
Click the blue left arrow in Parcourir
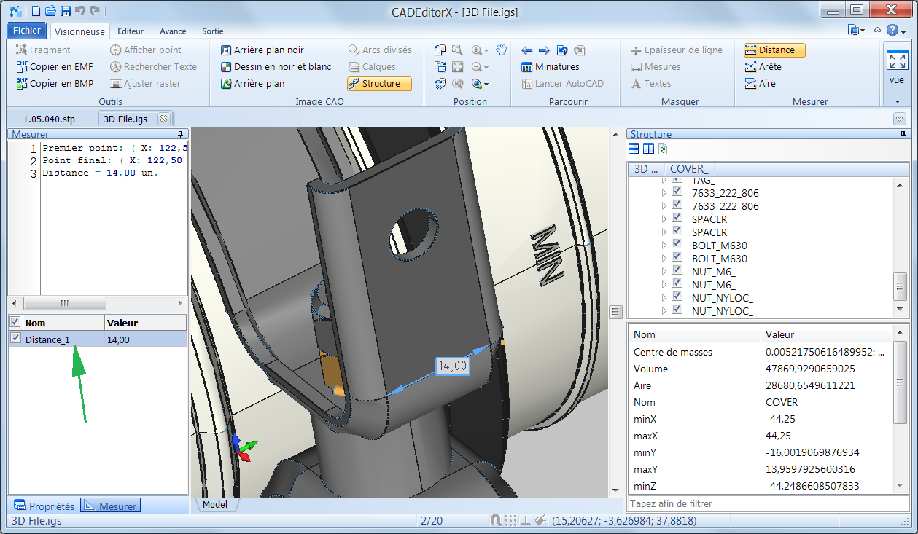(x=527, y=50)
